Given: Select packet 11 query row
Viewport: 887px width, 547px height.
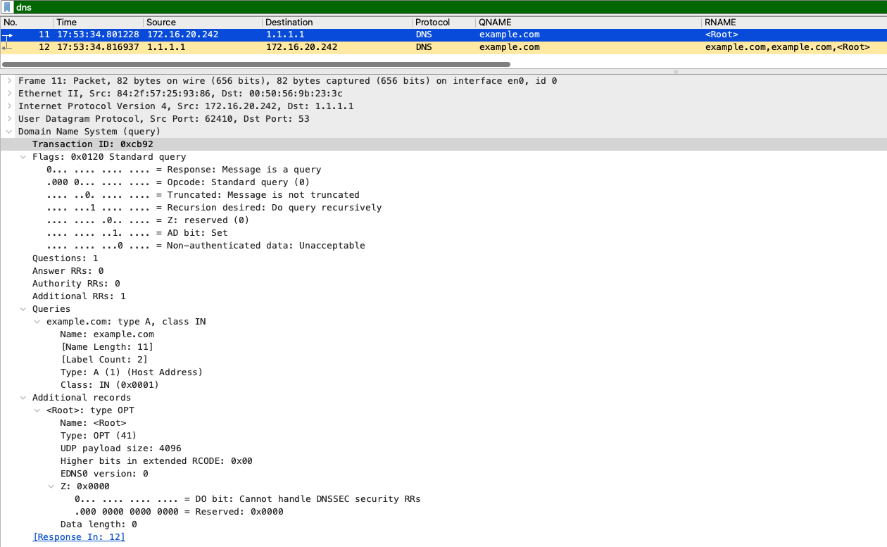Looking at the screenshot, I should (444, 34).
